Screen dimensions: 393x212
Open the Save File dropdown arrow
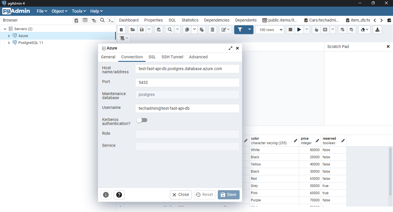[x=149, y=30]
